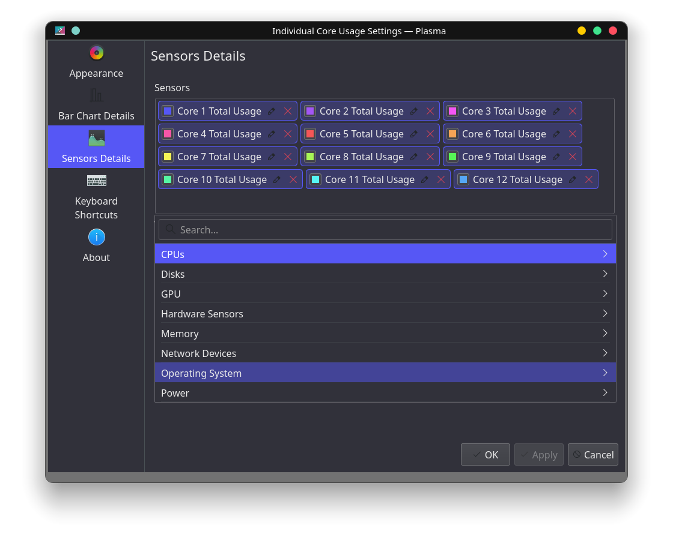Confirm settings with OK button
Image resolution: width=673 pixels, height=534 pixels.
point(485,454)
